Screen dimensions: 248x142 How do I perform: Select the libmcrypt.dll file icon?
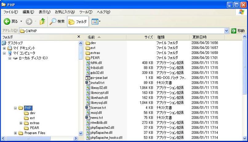pos(88,93)
